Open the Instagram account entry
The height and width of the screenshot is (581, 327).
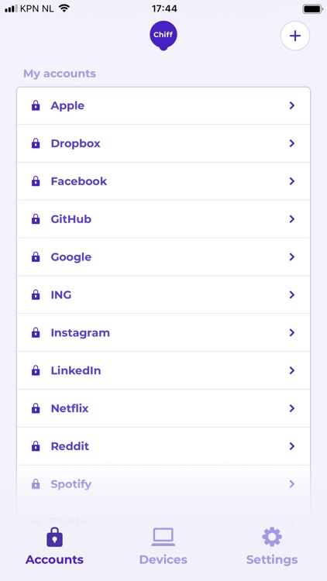click(x=163, y=333)
